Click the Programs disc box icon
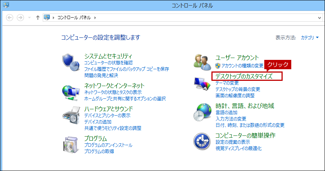The height and width of the screenshot is (171, 325). [70, 144]
